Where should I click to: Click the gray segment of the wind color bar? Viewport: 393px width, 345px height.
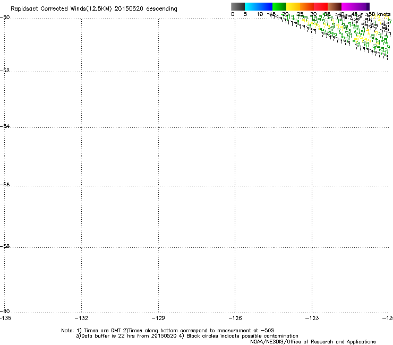[x=238, y=6]
